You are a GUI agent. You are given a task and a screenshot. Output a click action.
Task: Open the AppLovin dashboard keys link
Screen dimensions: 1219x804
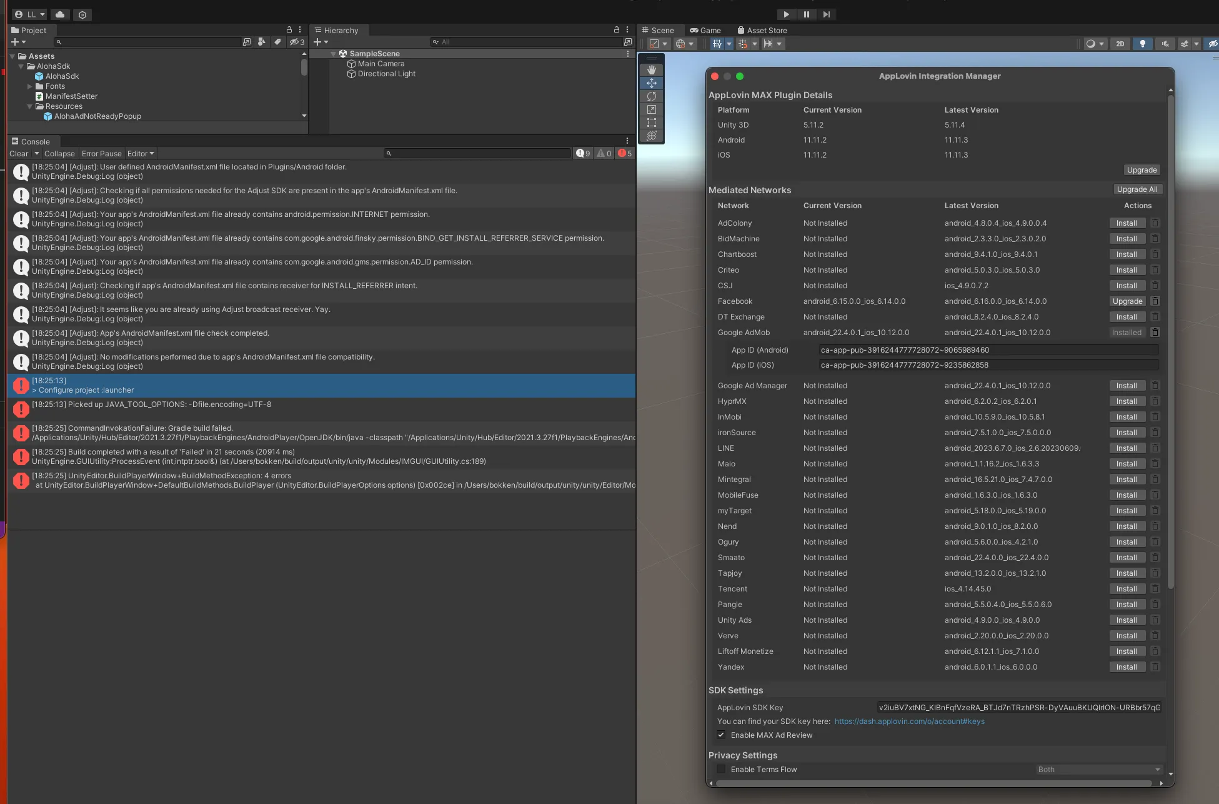[x=909, y=721]
